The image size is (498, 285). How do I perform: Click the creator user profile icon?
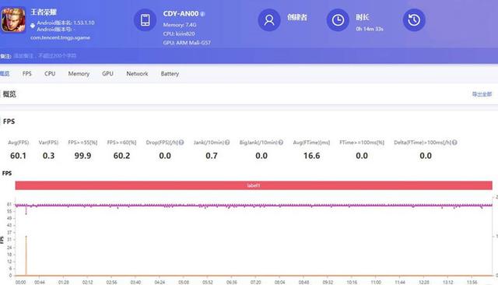[269, 20]
